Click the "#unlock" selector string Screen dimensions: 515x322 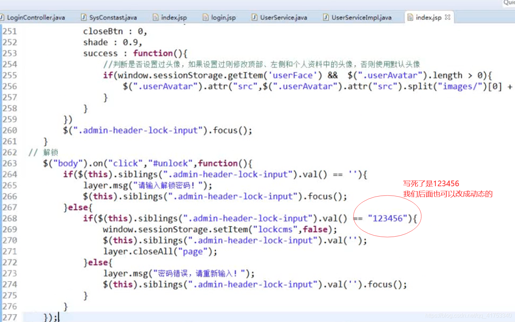coord(170,163)
